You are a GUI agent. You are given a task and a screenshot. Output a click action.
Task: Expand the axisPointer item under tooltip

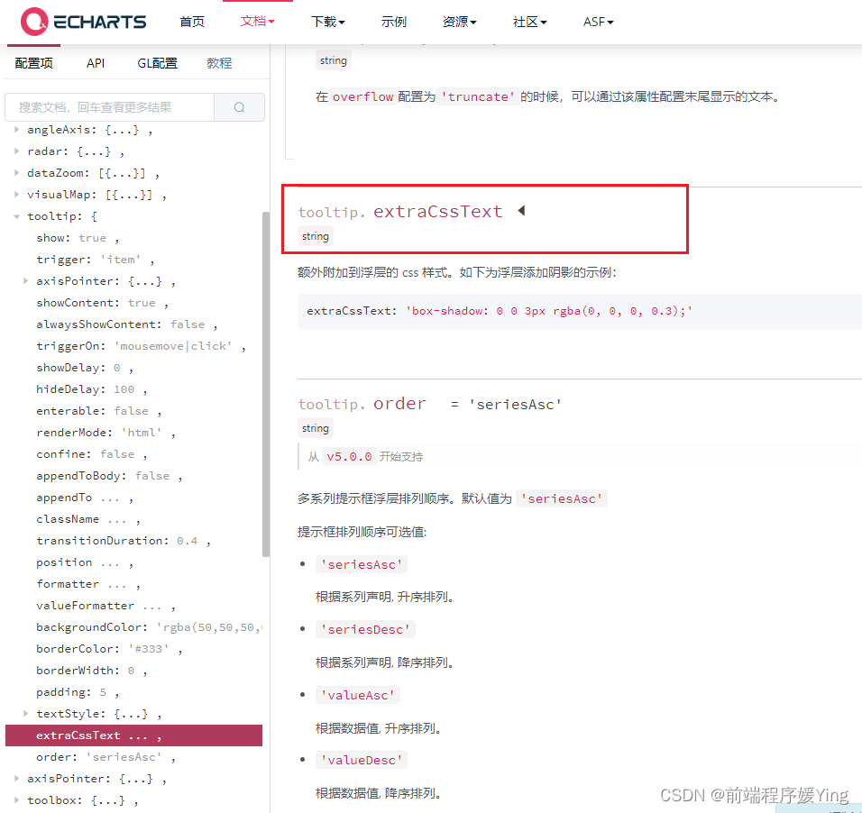pyautogui.click(x=25, y=280)
